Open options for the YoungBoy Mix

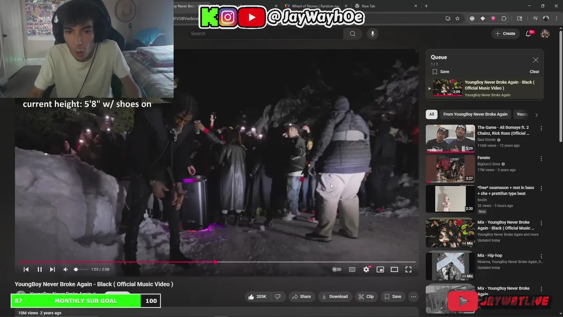click(x=541, y=223)
